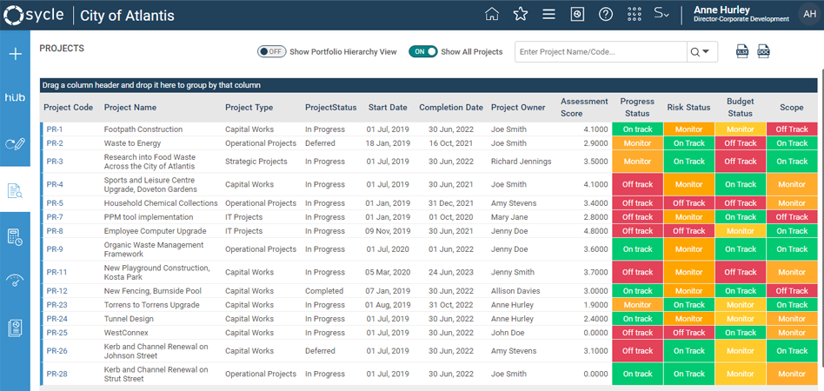Image resolution: width=824 pixels, height=391 pixels.
Task: Click 'Richard Jennings' owner cell
Action: pyautogui.click(x=522, y=162)
